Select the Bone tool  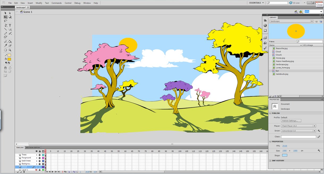(x=5, y=41)
